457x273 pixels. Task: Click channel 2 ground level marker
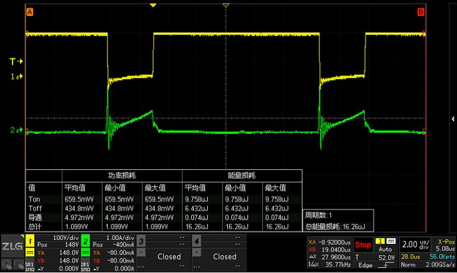[x=16, y=130]
